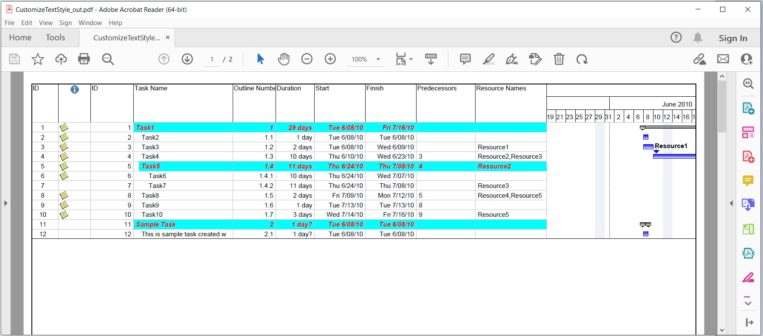
Task: Click the Zoom in plus button
Action: 330,59
